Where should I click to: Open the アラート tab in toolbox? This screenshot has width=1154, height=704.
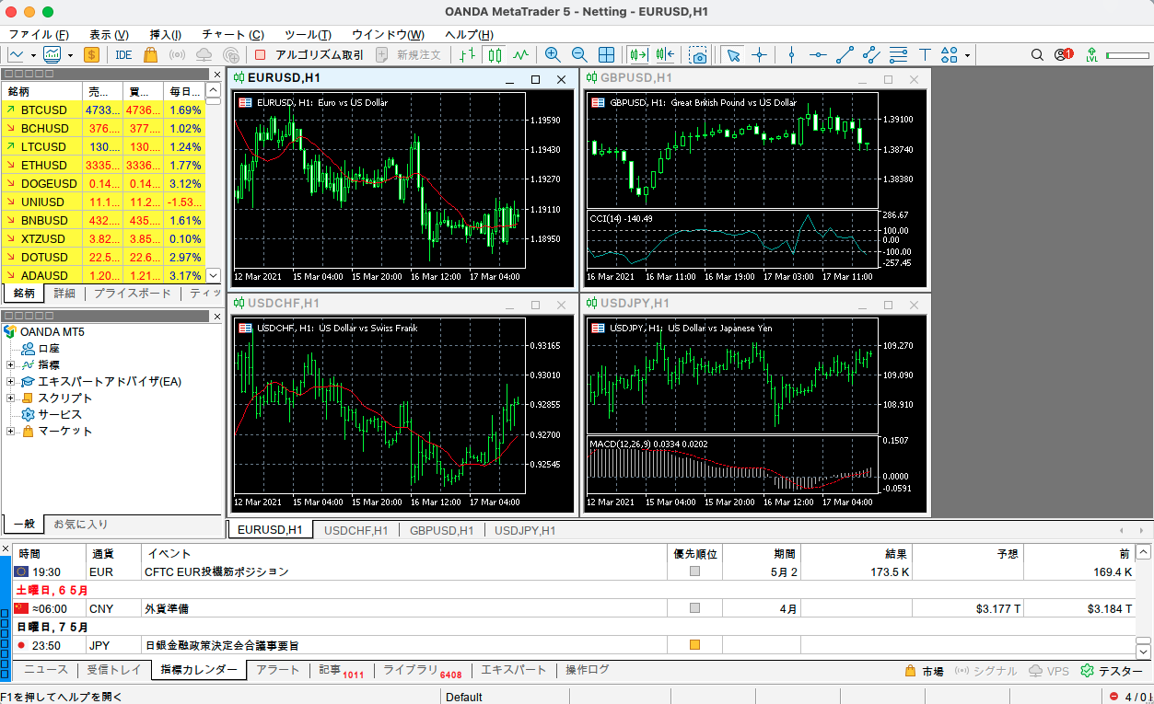tap(278, 670)
